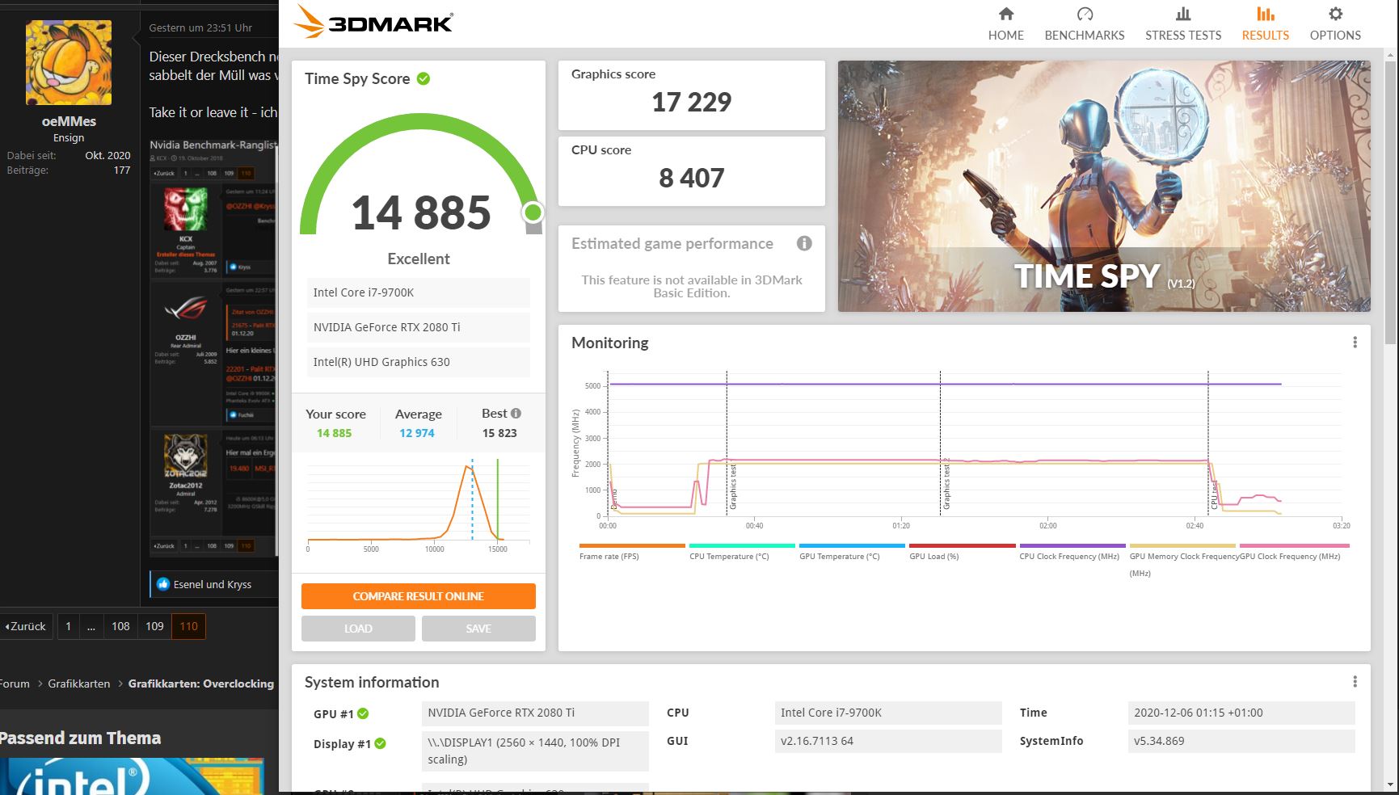Viewport: 1399px width, 795px height.
Task: Open oeMMes user avatar in the forum
Action: (69, 63)
